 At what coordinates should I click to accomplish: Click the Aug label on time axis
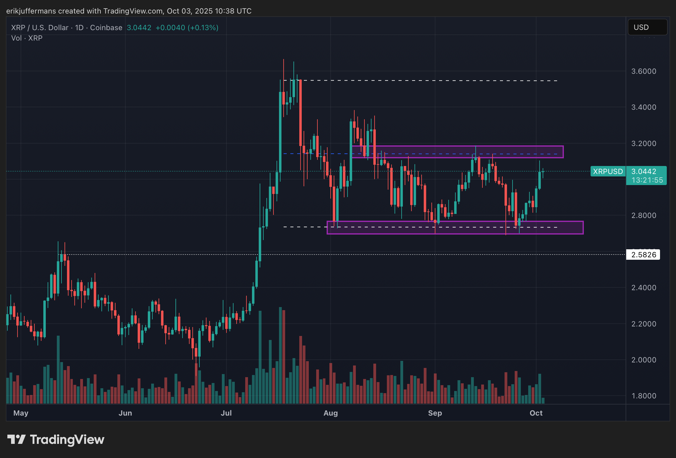(331, 413)
